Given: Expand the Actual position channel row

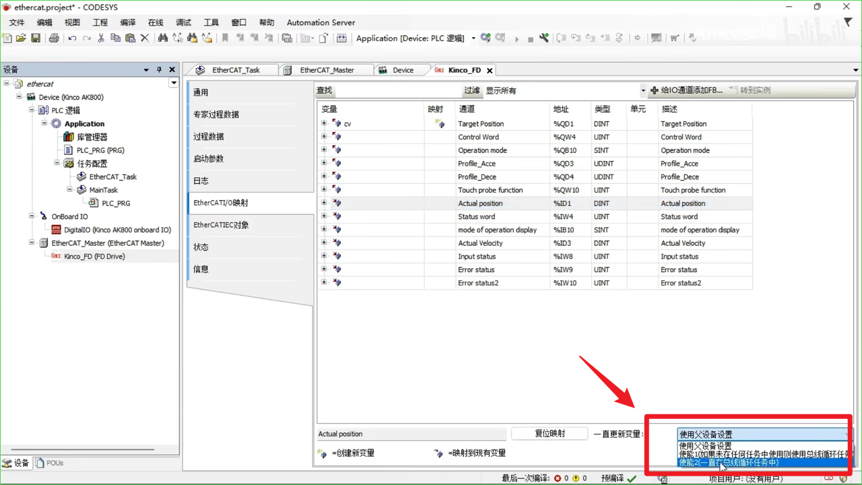Looking at the screenshot, I should pos(324,203).
